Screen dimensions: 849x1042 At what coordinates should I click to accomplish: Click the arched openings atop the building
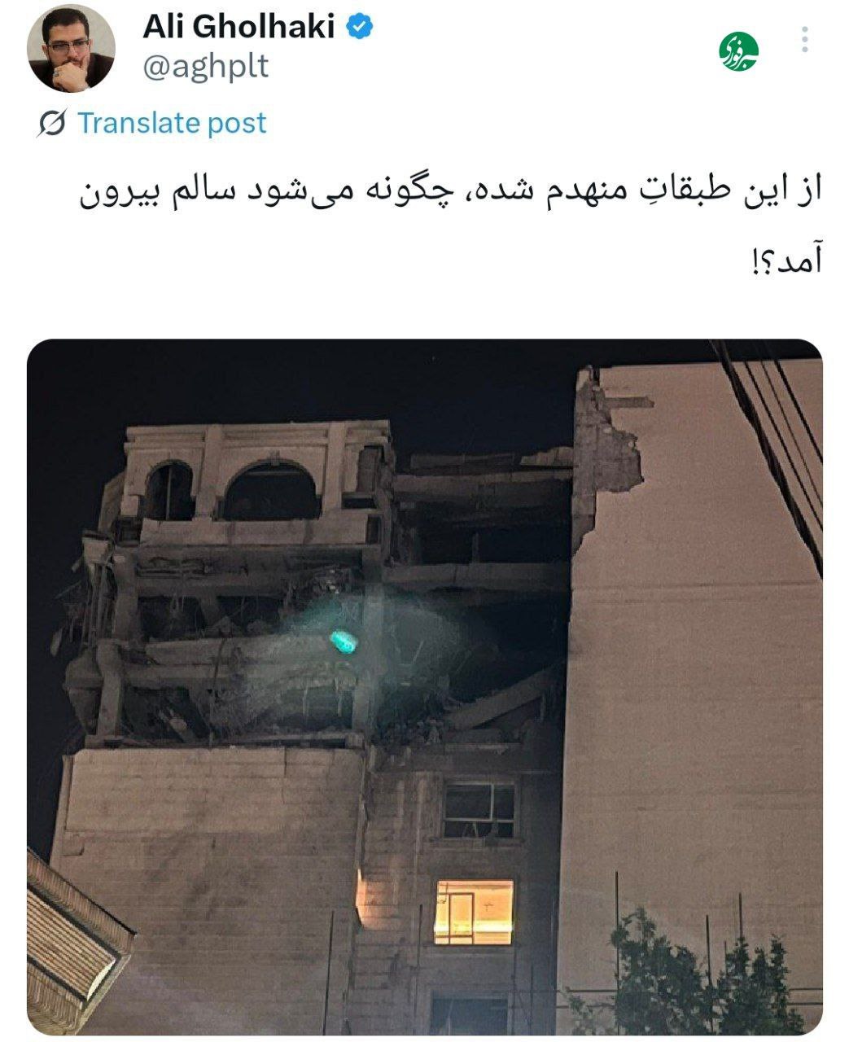(232, 490)
